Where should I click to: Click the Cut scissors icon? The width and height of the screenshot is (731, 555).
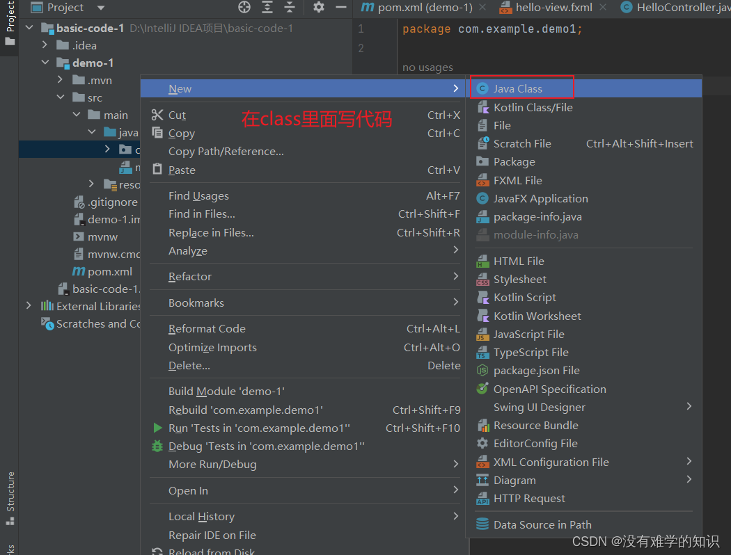157,115
